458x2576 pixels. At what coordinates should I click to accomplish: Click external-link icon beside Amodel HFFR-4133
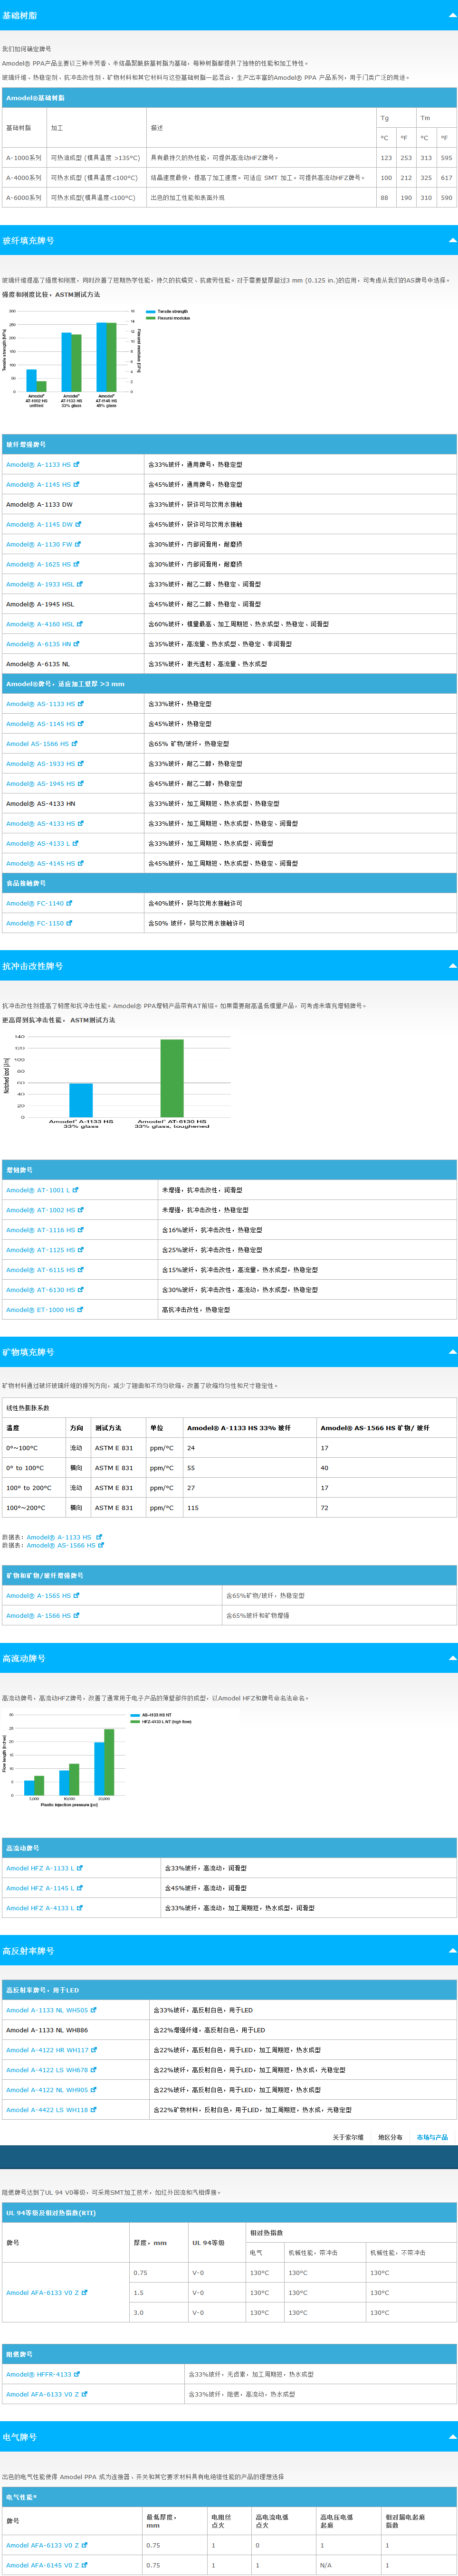(77, 2374)
